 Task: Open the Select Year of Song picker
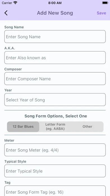tap(55, 100)
